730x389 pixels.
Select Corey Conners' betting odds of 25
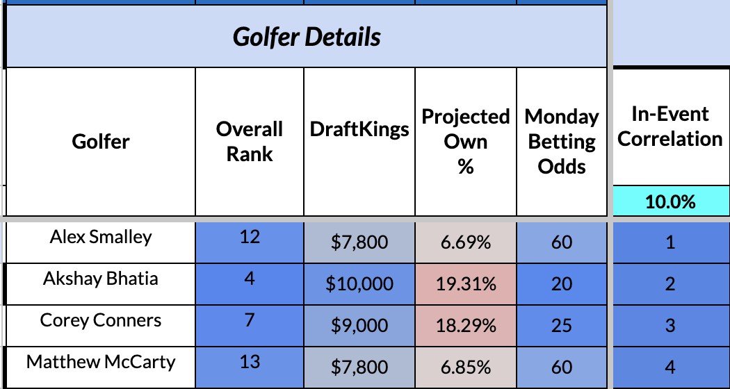562,326
